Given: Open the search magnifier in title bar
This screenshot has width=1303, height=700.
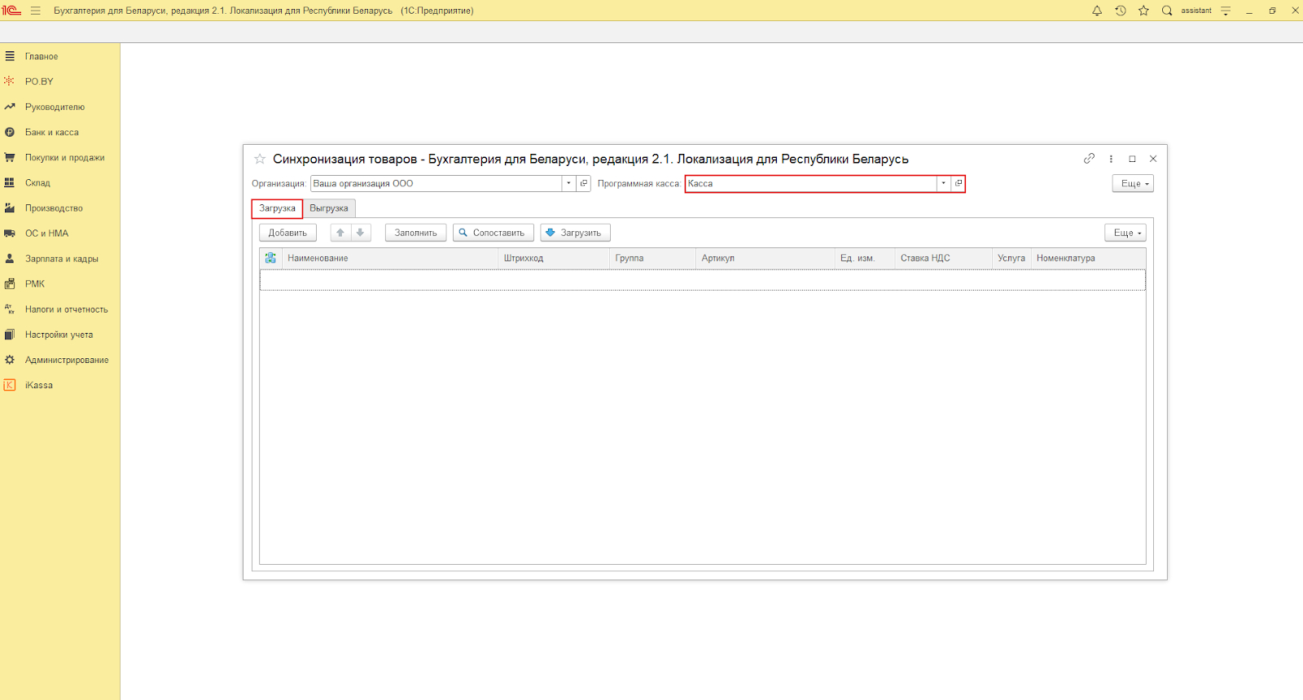Looking at the screenshot, I should coord(1167,11).
